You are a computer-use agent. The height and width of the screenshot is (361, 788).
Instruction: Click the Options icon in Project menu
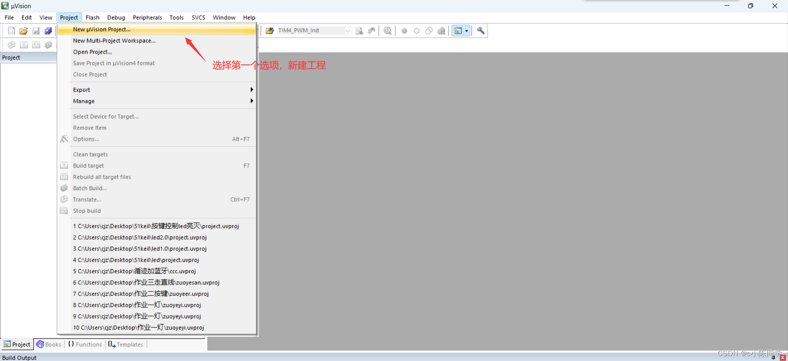click(64, 139)
